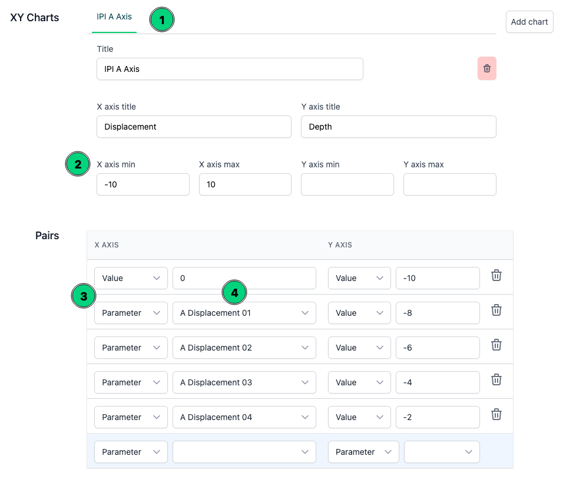Open Y axis Parameter type dropdown in new row
Viewport: 563px width, 479px height.
[x=363, y=452]
